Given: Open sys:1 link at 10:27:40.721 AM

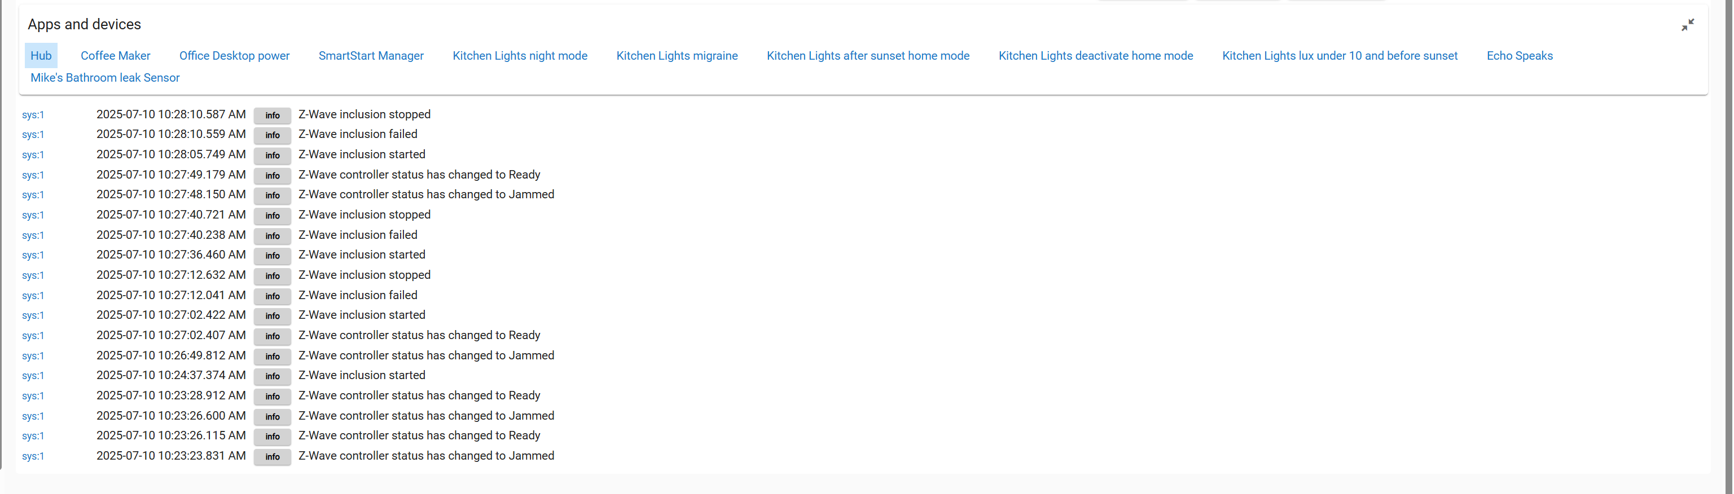Looking at the screenshot, I should (33, 215).
